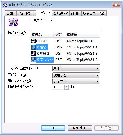123x135 pixels.
Task: Click the title bar application icon
Action: [x=5, y=5]
